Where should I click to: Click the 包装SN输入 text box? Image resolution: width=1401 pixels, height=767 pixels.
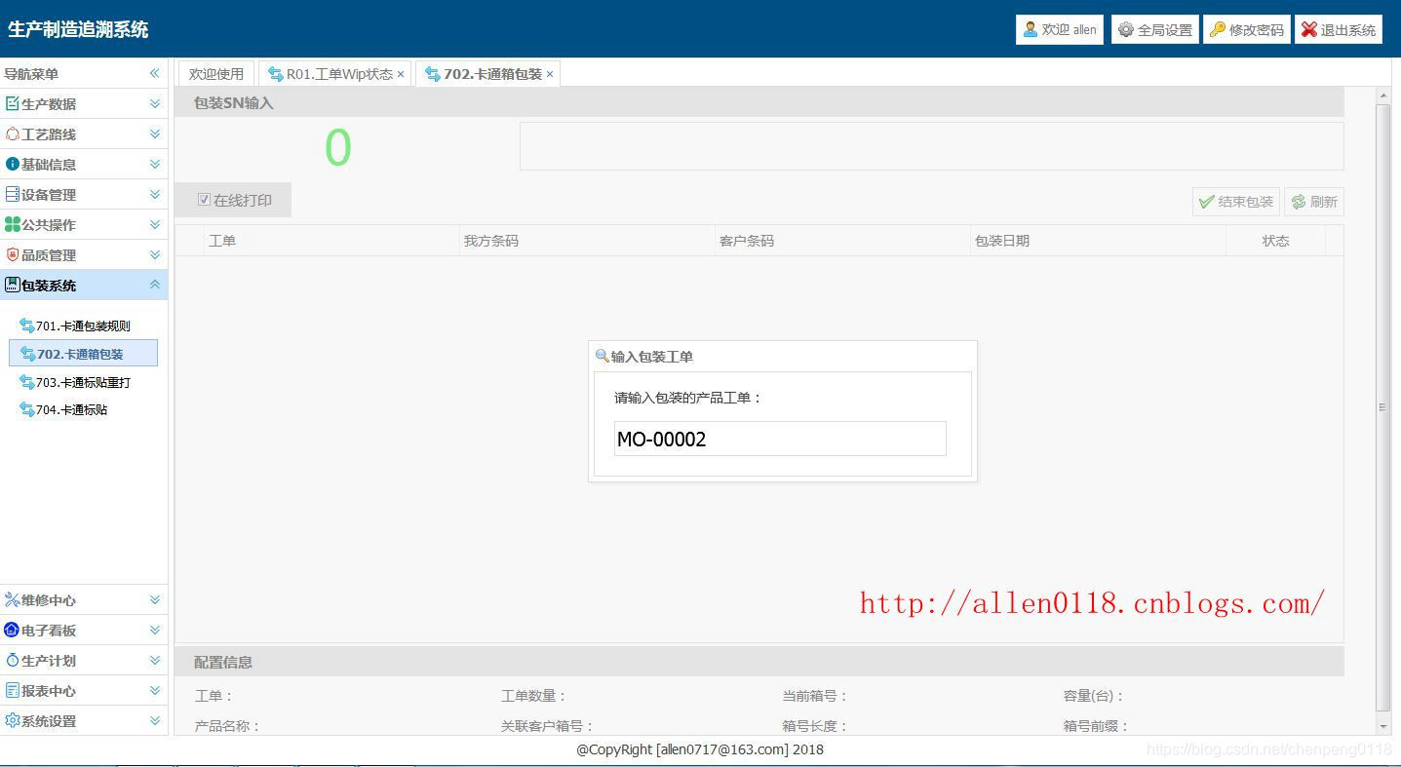[931, 146]
